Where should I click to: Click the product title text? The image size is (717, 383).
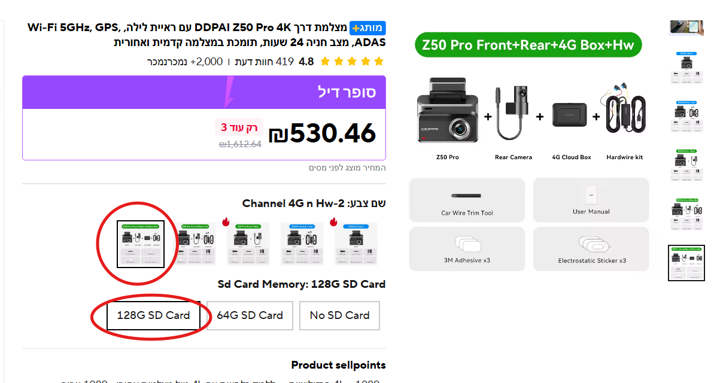point(206,35)
